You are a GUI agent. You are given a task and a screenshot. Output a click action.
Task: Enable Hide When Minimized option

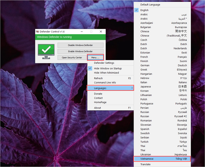[x=106, y=73]
